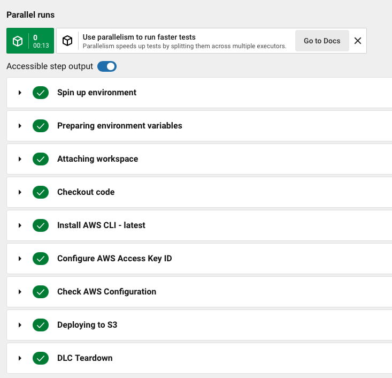Screen dimensions: 392x378
Task: Click Configure AWS Access Key ID checkmark
Action: pos(41,259)
